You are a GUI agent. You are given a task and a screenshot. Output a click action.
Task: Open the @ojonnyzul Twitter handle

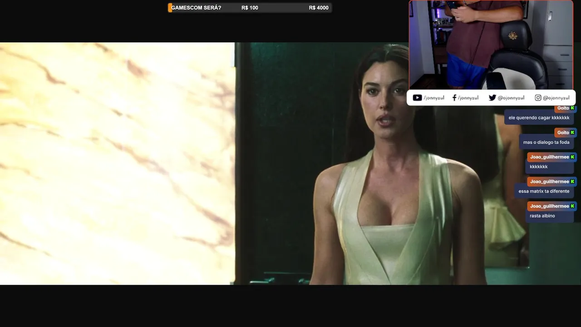(x=511, y=98)
